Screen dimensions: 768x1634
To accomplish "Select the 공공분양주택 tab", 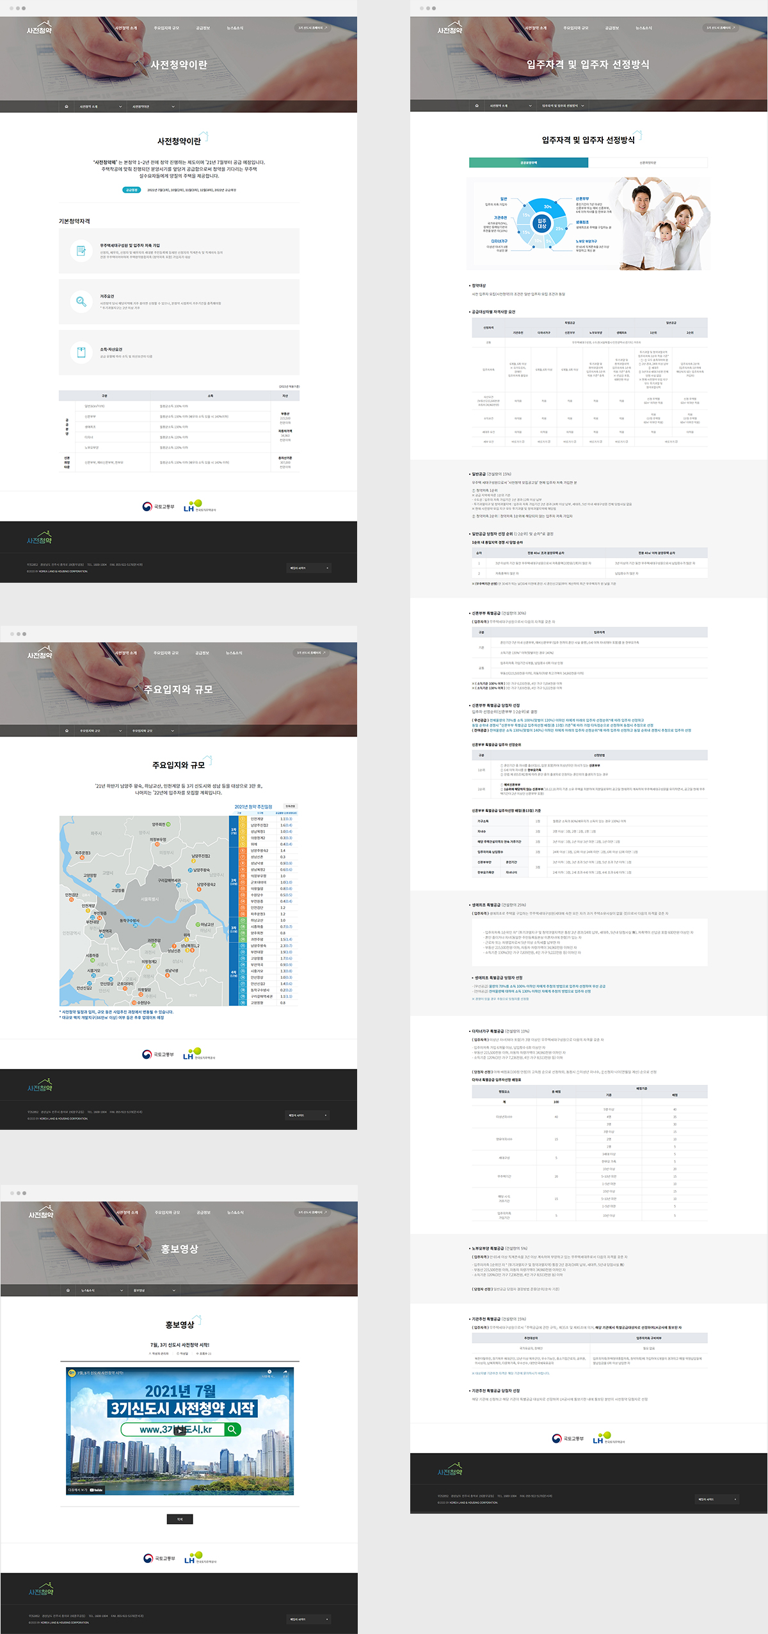I will [x=529, y=163].
